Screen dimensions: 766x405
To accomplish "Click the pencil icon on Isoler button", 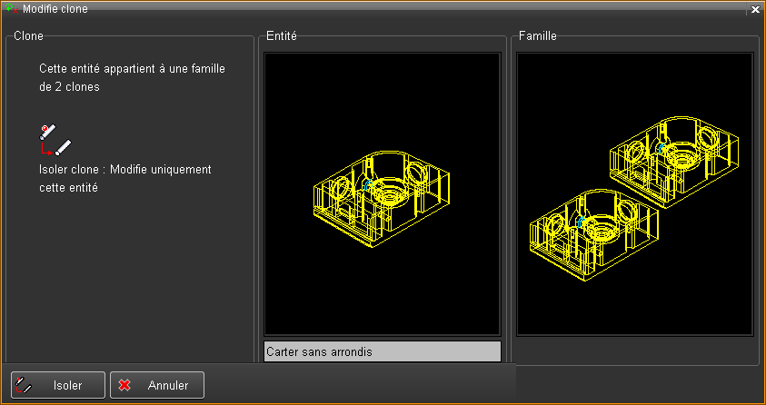I will click(25, 385).
